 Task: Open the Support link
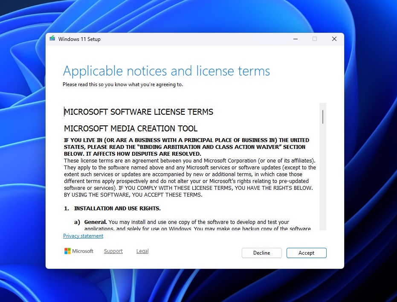(113, 251)
